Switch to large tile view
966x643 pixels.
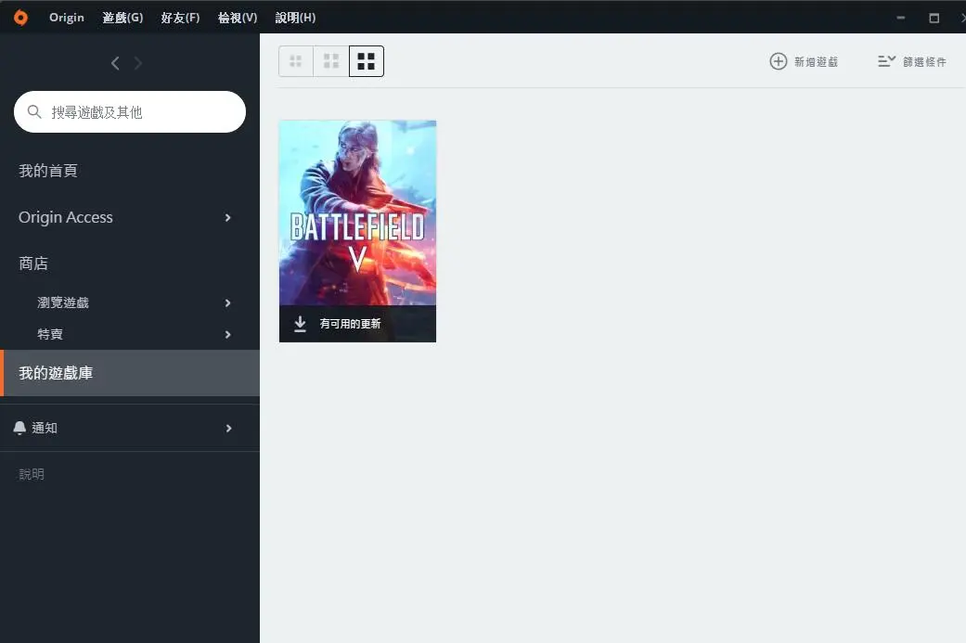367,61
